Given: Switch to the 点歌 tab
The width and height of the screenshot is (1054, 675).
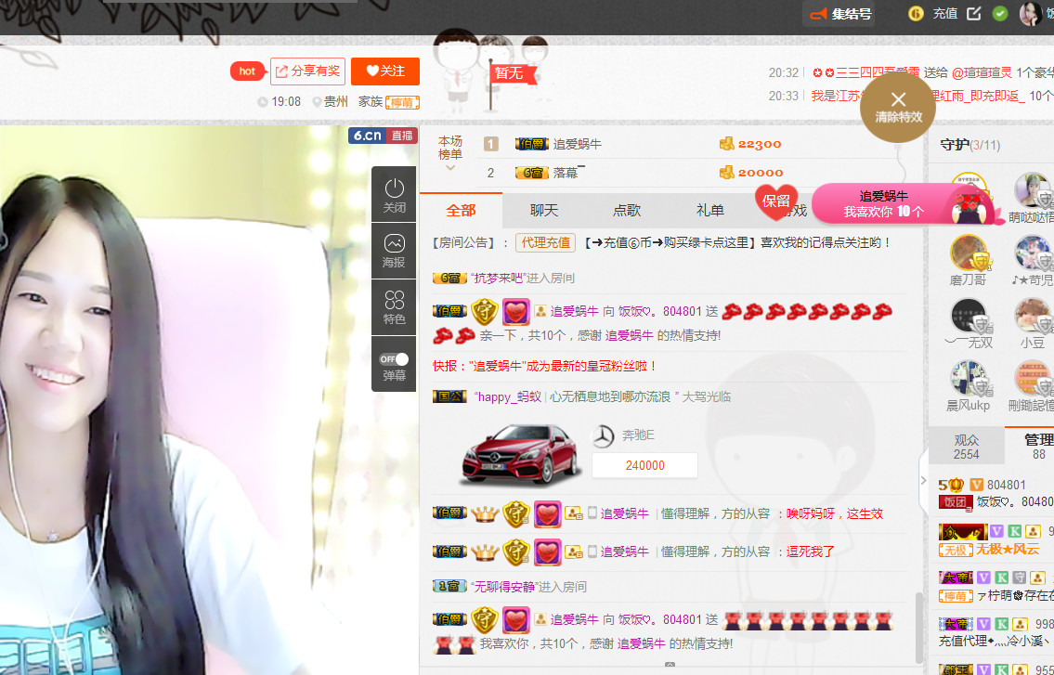Looking at the screenshot, I should pyautogui.click(x=627, y=211).
